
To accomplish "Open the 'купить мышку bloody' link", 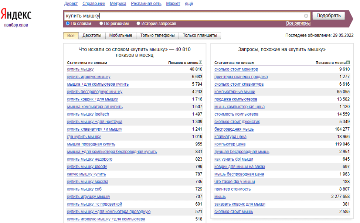I will (x=87, y=167).
